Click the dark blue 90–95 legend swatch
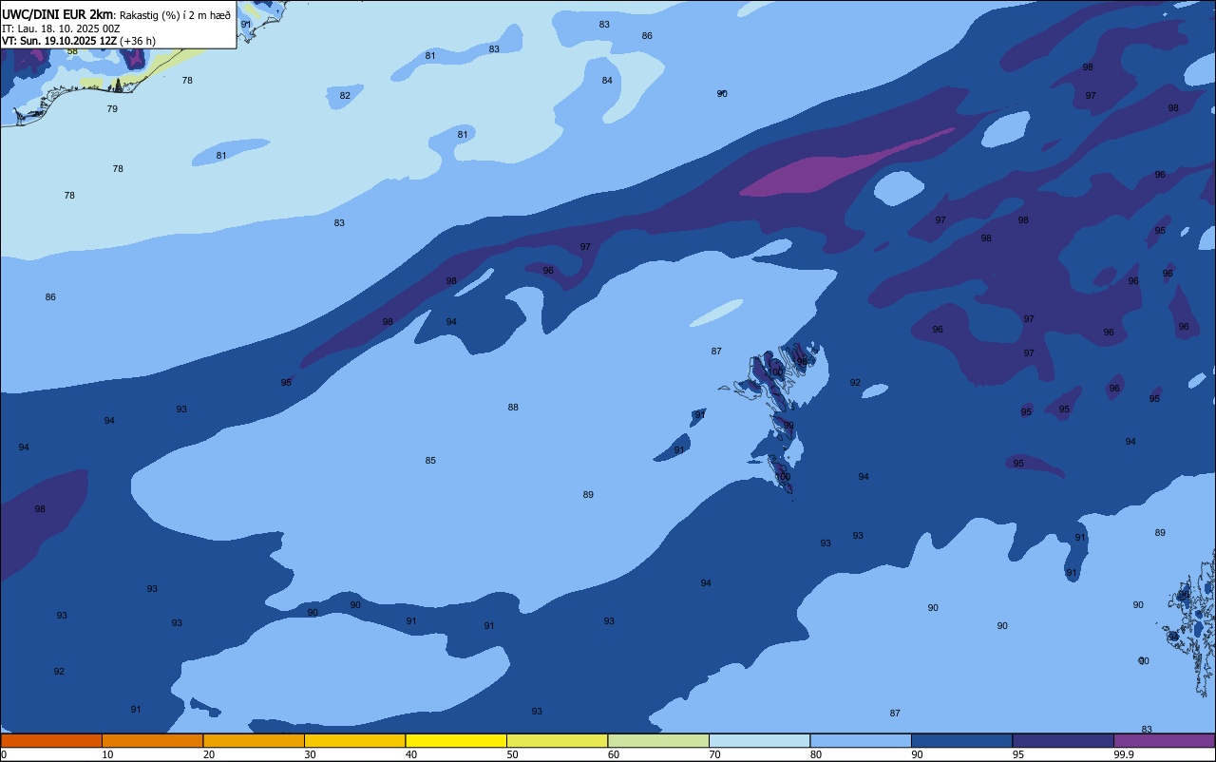The image size is (1216, 762). 961,740
